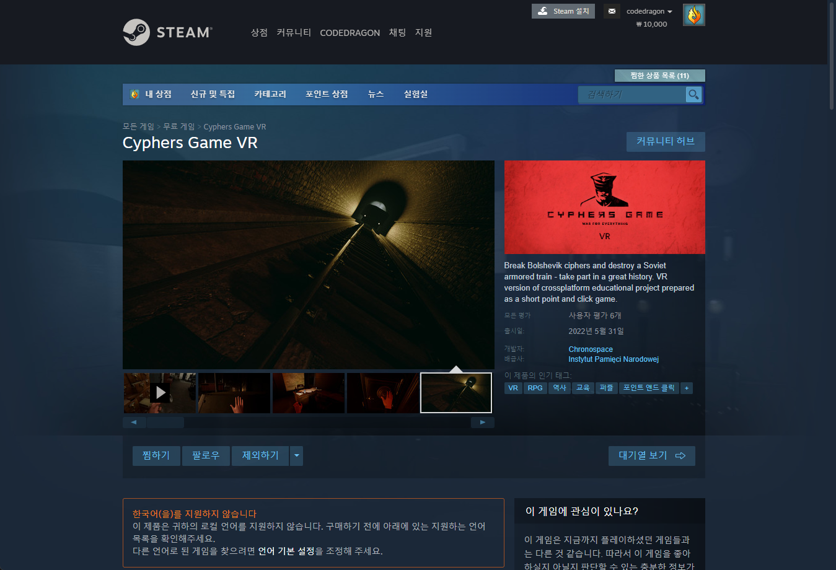Screen dimensions: 836x570
Task: Click the 언어 기본 설정 link
Action: [x=286, y=551]
